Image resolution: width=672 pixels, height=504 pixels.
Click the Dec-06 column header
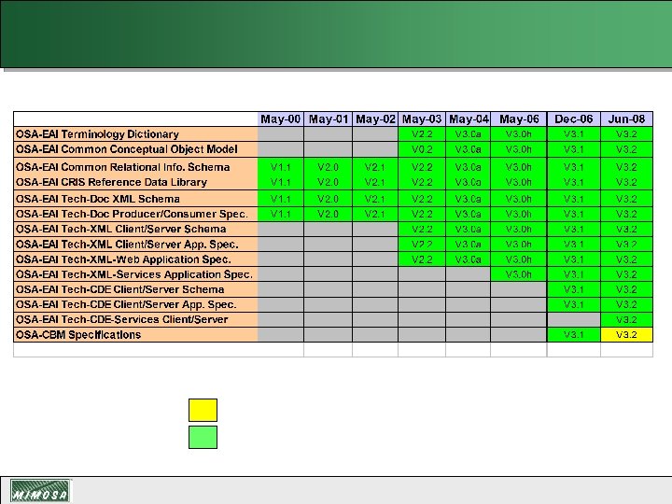coord(574,119)
